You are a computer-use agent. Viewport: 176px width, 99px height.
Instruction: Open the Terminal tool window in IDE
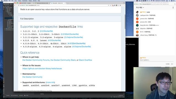7,95
